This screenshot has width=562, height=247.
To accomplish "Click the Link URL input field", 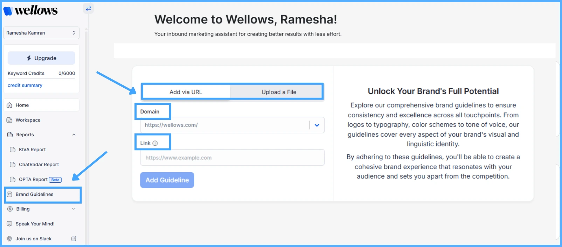I will click(x=232, y=158).
